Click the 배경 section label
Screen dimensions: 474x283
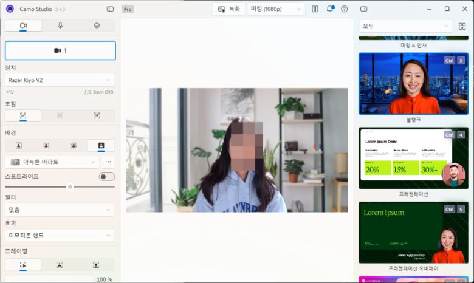[x=10, y=132]
